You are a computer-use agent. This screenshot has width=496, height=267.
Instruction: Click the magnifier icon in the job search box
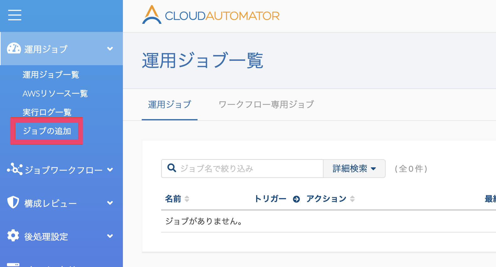[x=172, y=168]
